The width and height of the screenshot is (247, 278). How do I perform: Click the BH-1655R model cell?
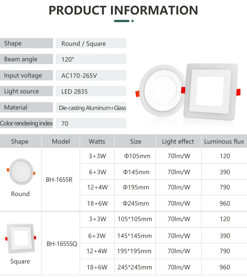(59, 180)
